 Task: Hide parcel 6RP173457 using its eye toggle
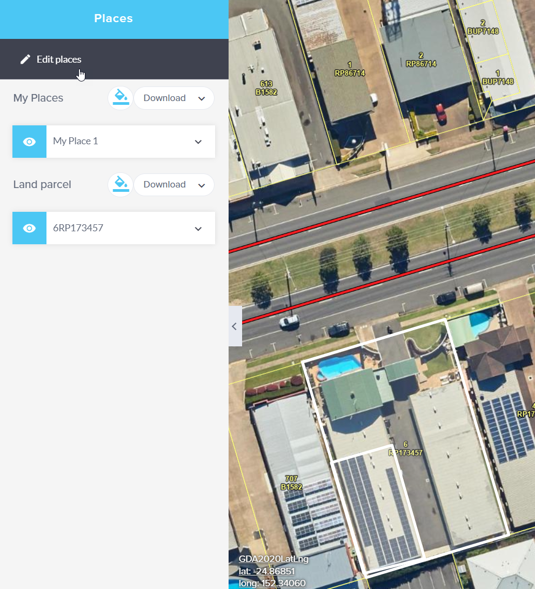29,227
